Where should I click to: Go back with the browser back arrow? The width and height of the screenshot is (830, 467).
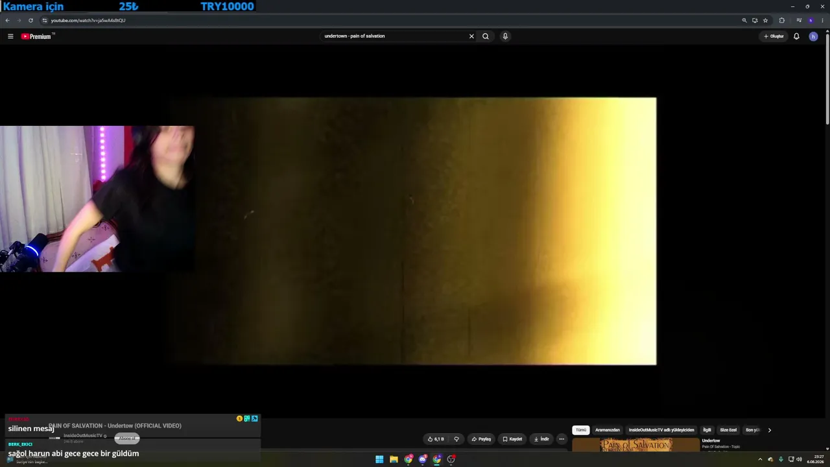[8, 20]
